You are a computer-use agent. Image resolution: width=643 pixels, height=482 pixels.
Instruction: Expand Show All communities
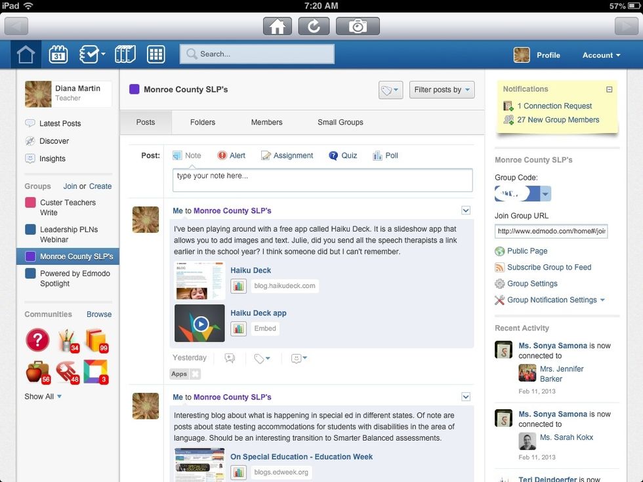(43, 396)
